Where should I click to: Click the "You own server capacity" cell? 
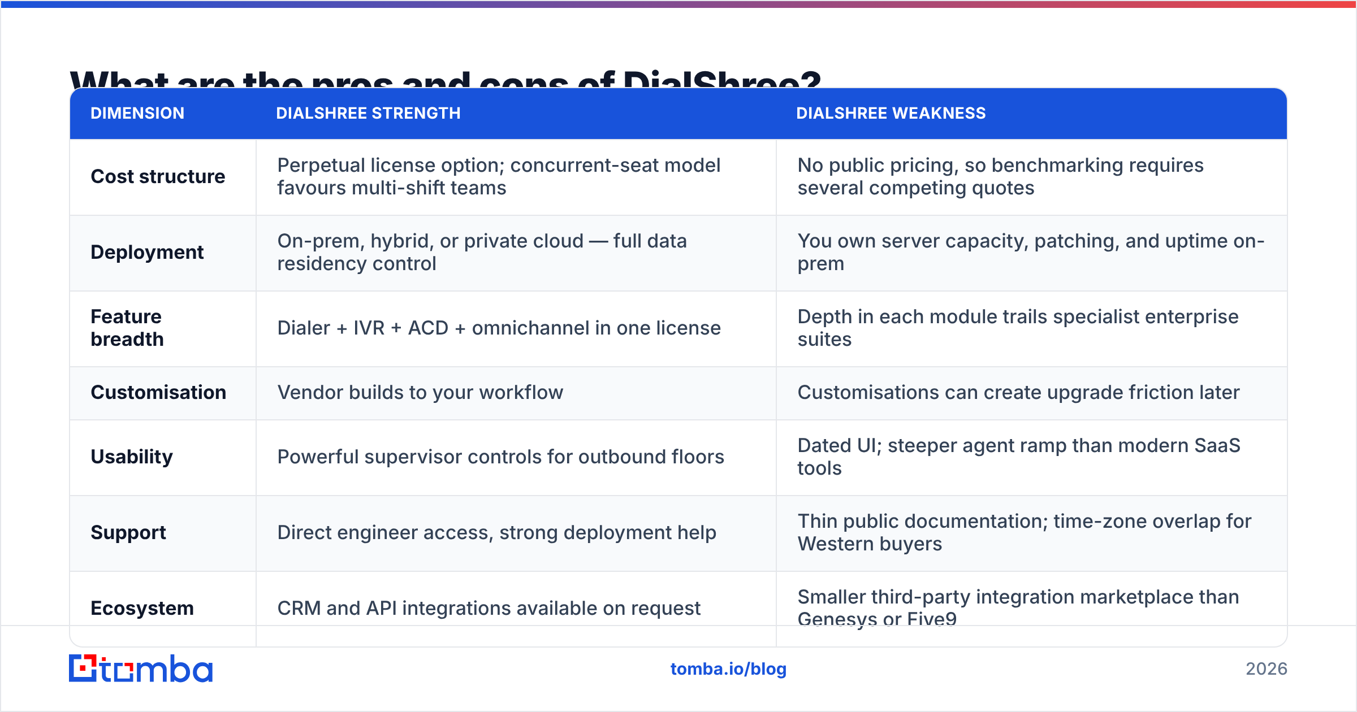pyautogui.click(x=1031, y=252)
